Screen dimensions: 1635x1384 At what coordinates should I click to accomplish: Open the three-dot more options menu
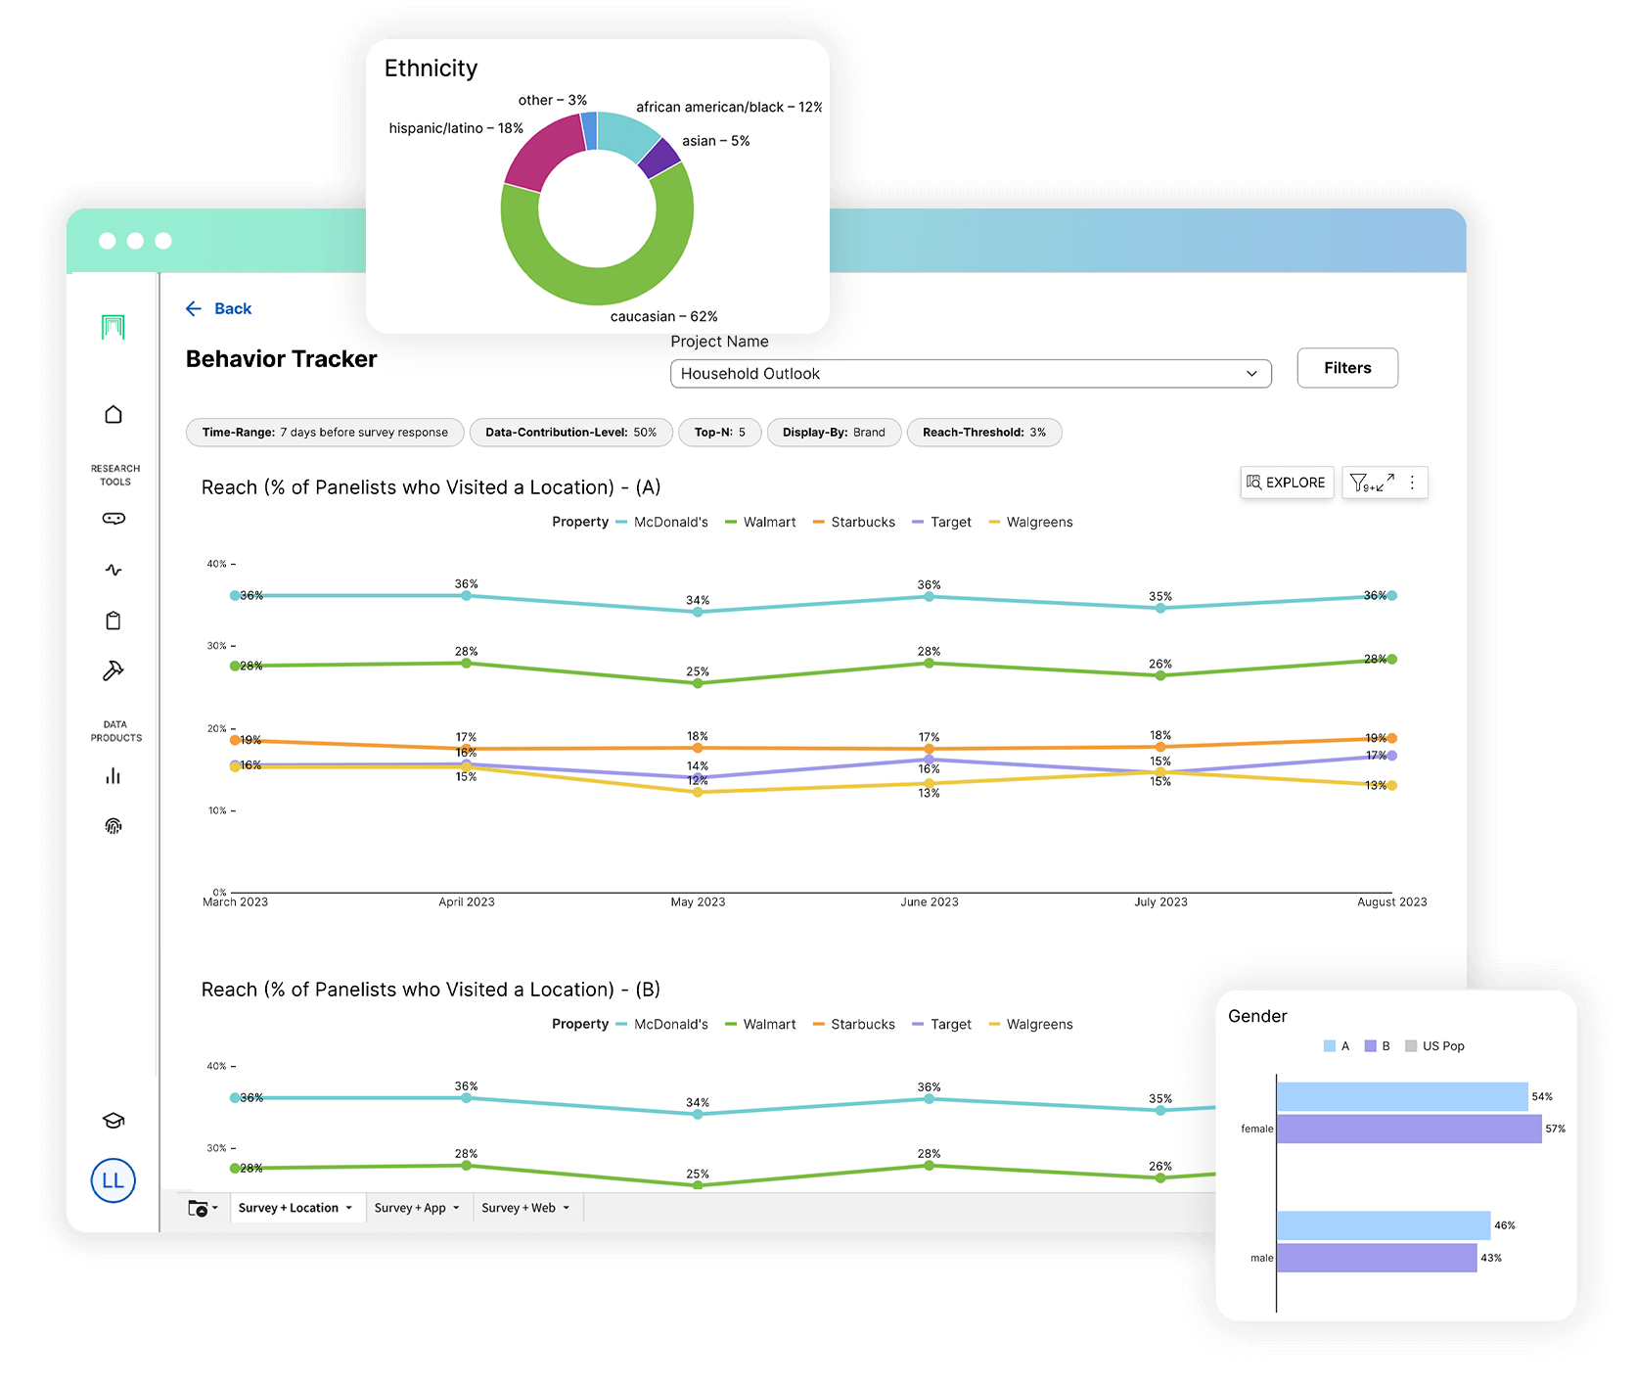click(x=1412, y=483)
